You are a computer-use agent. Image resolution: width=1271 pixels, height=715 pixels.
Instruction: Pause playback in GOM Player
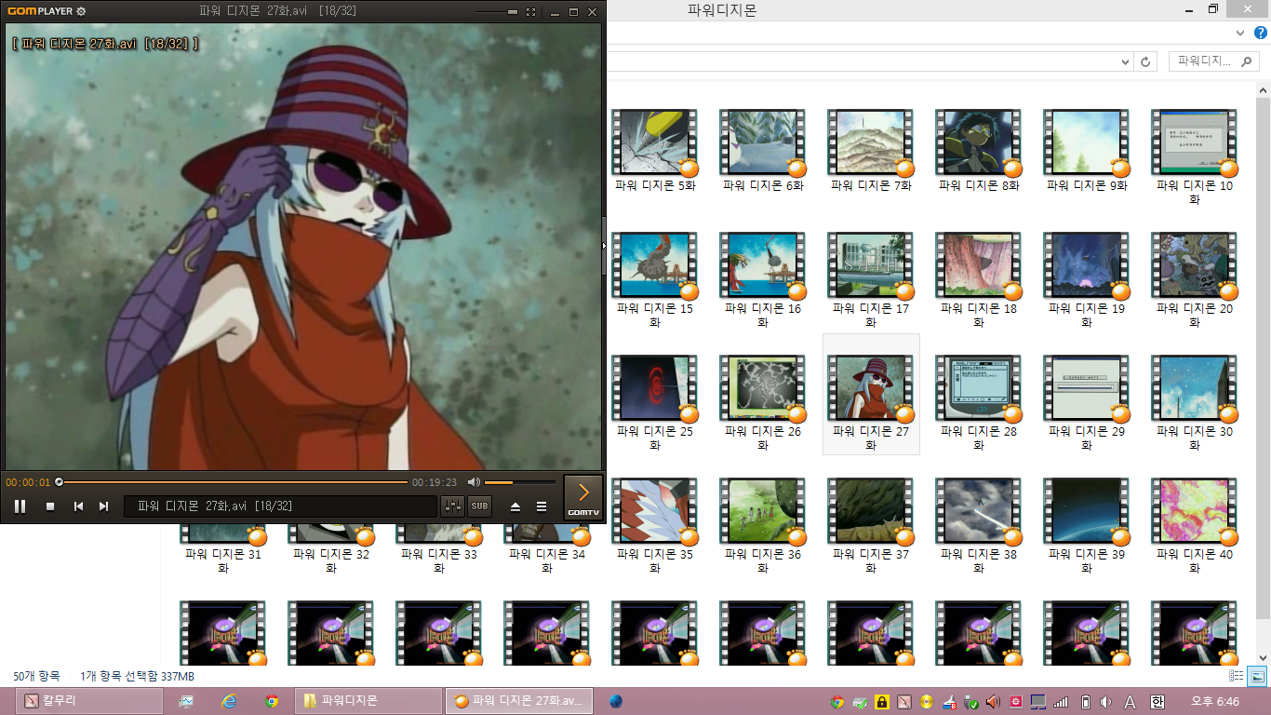[20, 506]
